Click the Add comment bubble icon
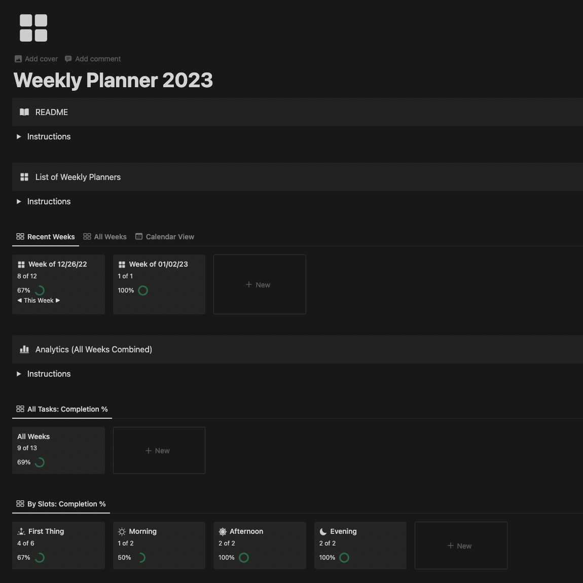Viewport: 583px width, 583px height. pos(68,59)
